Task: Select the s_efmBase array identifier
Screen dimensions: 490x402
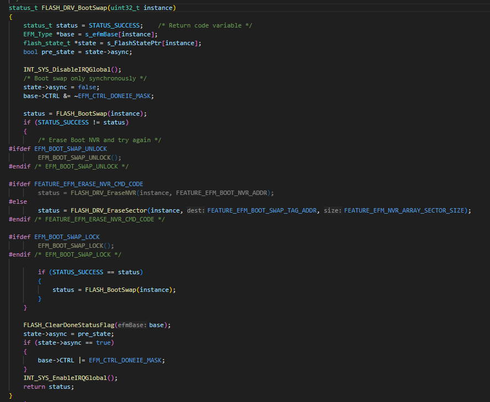Action: pos(101,34)
